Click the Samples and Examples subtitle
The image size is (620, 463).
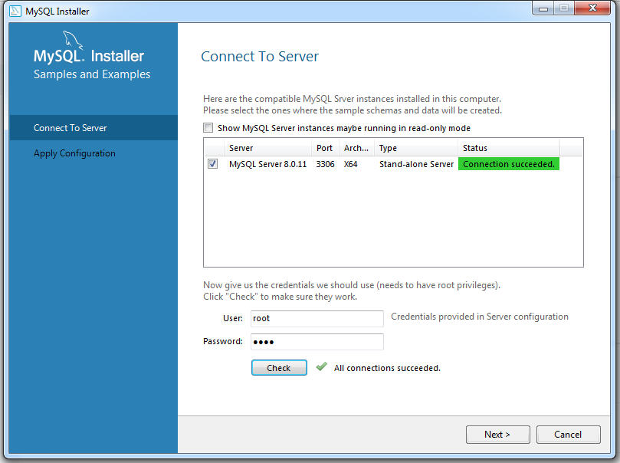pyautogui.click(x=92, y=74)
